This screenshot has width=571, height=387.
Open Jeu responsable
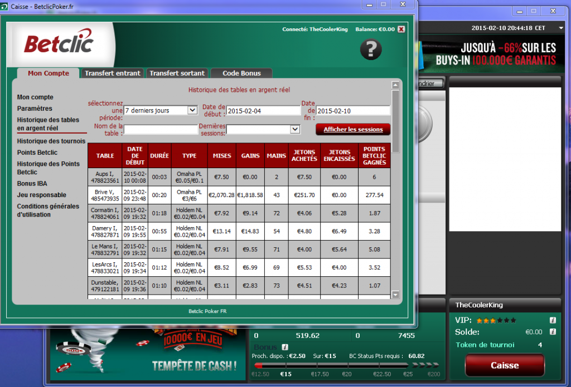coord(41,195)
